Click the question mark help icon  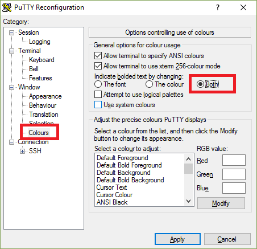click(x=218, y=7)
